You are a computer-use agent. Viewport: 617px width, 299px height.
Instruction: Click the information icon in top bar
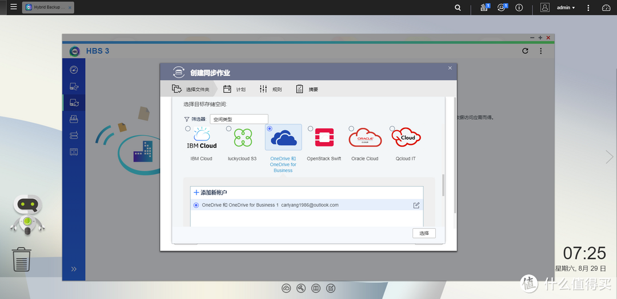click(x=519, y=7)
